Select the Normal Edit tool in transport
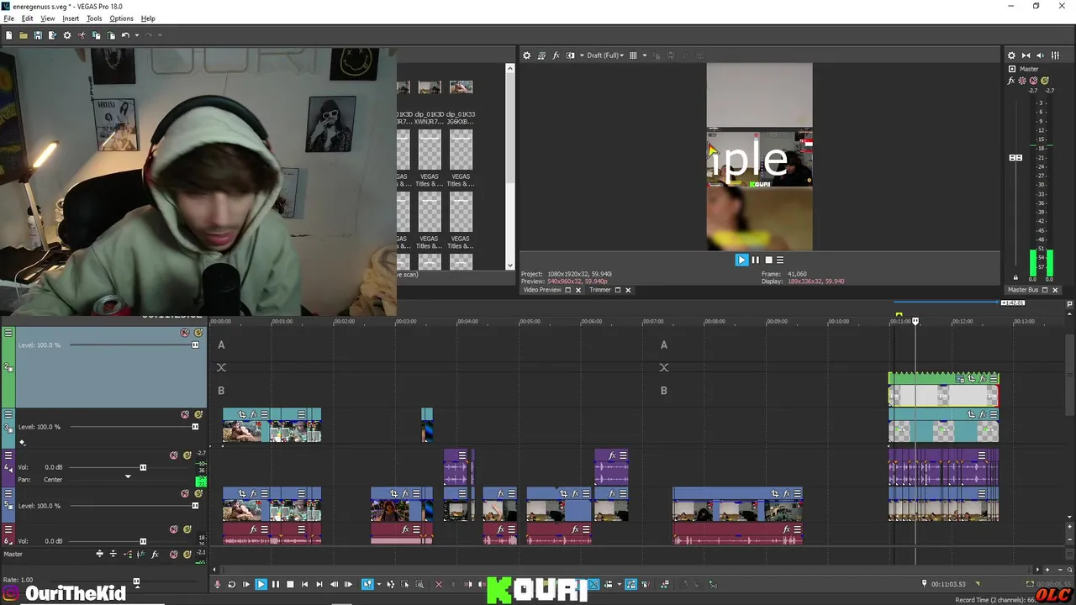 pyautogui.click(x=367, y=584)
